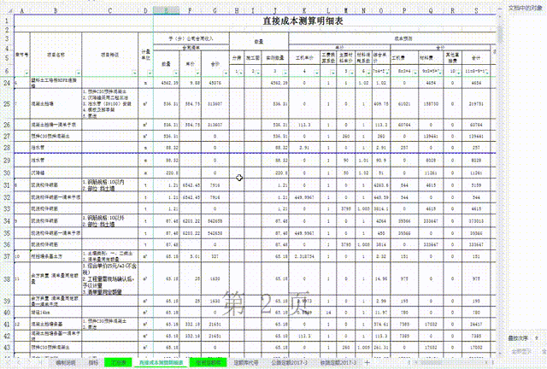Viewport: 547px width, 369px height.
Task: Select column C header
Action: [110, 11]
